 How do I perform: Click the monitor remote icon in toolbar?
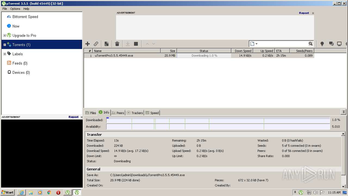tap(339, 44)
